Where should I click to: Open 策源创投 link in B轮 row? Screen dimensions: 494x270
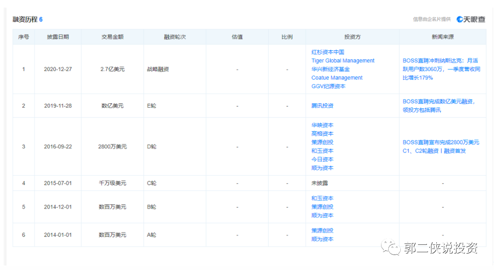(x=322, y=207)
